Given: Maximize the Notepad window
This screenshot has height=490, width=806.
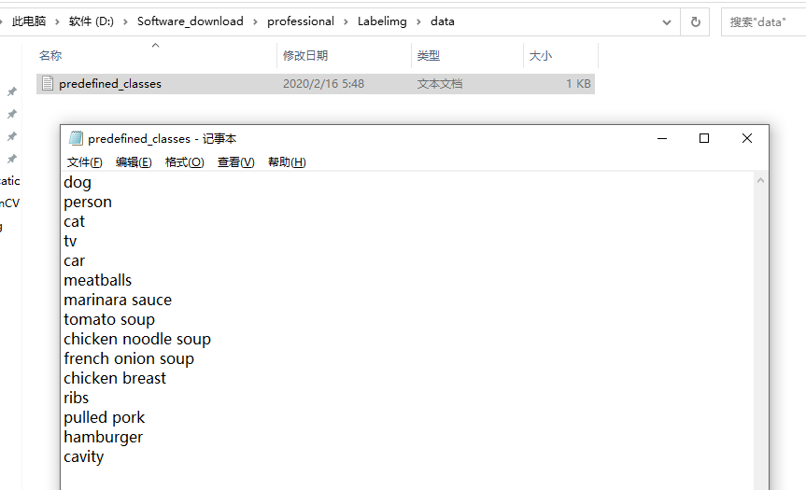Looking at the screenshot, I should (704, 139).
